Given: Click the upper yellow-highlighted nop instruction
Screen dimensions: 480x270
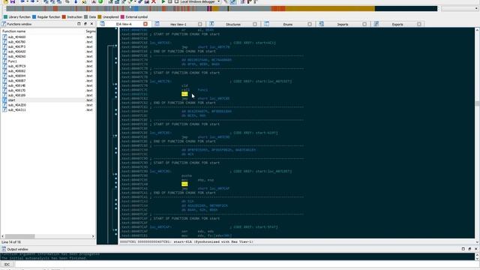Looking at the screenshot, I should tap(184, 94).
